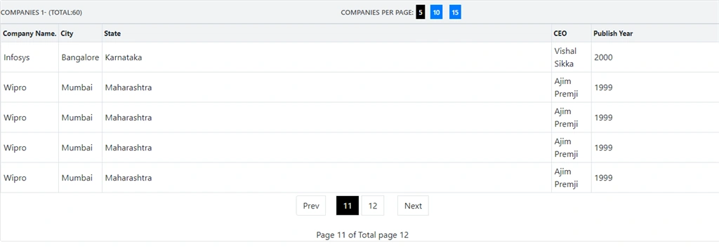The image size is (719, 252).
Task: Select page 11 in pagination
Action: pos(348,206)
